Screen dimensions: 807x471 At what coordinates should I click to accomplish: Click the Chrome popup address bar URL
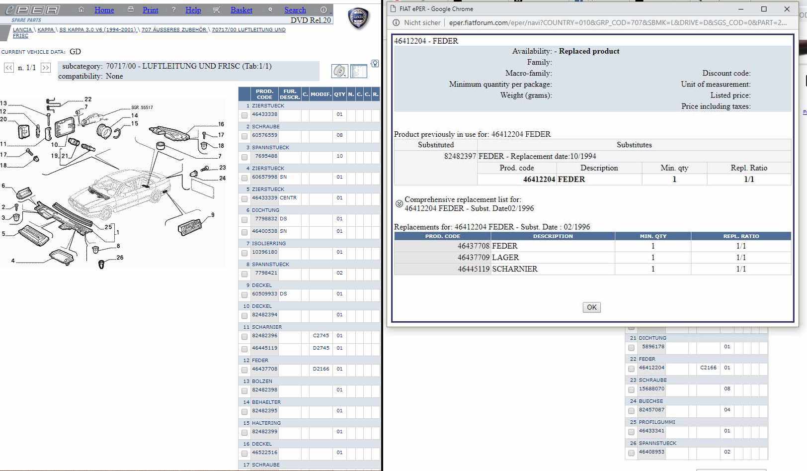point(618,22)
